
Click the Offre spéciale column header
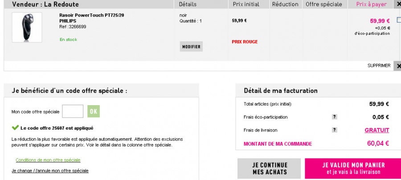coord(324,4)
